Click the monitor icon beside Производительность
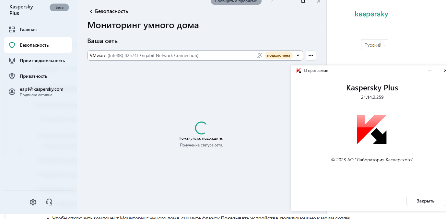 pos(12,61)
